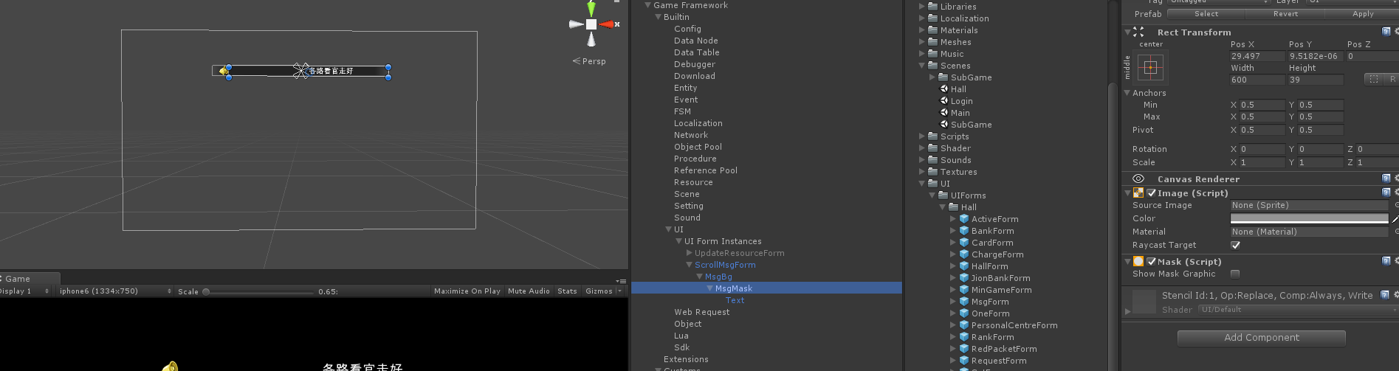Click the Image script component icon
This screenshot has width=1399, height=371.
[1138, 193]
